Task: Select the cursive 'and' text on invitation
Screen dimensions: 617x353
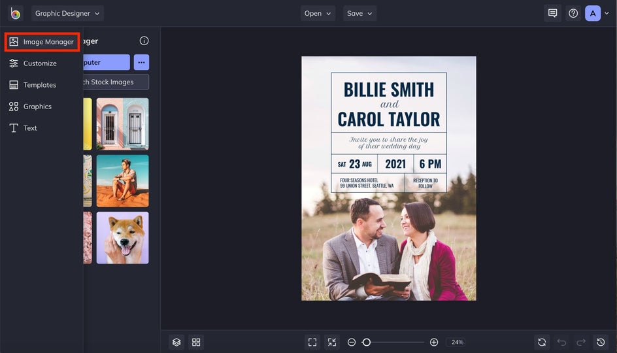Action: click(x=390, y=105)
